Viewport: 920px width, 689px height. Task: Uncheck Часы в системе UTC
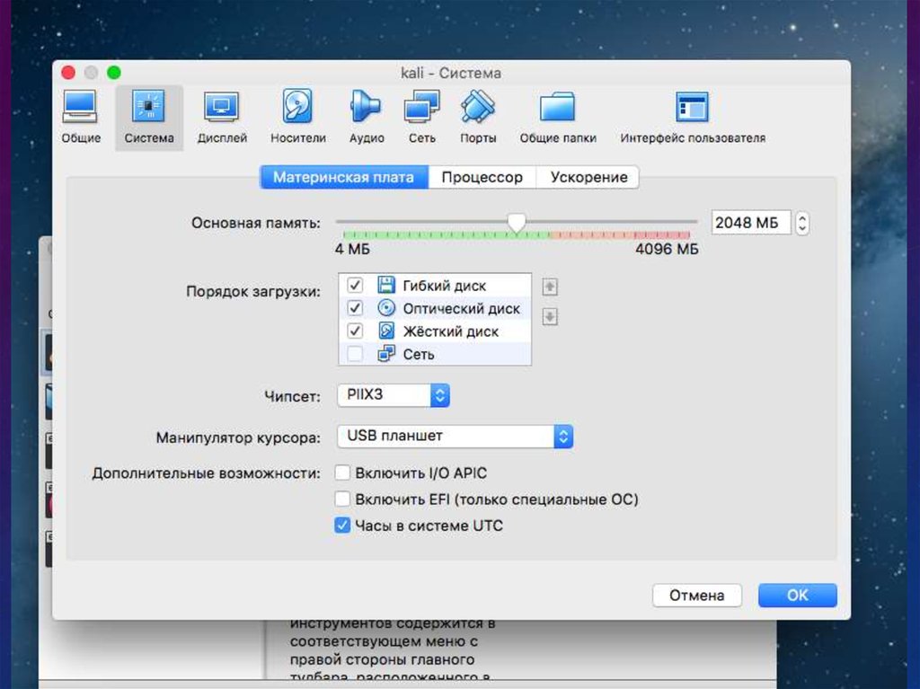point(342,526)
